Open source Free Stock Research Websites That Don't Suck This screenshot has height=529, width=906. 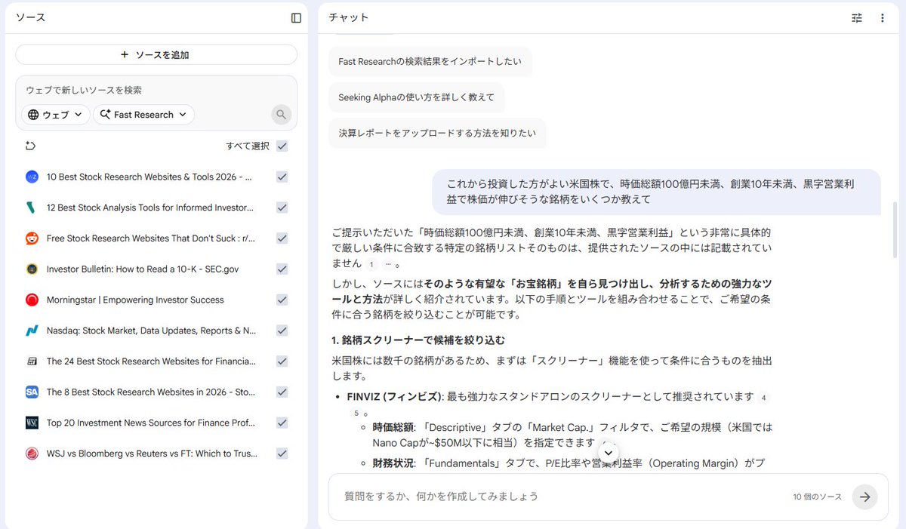[x=151, y=238]
